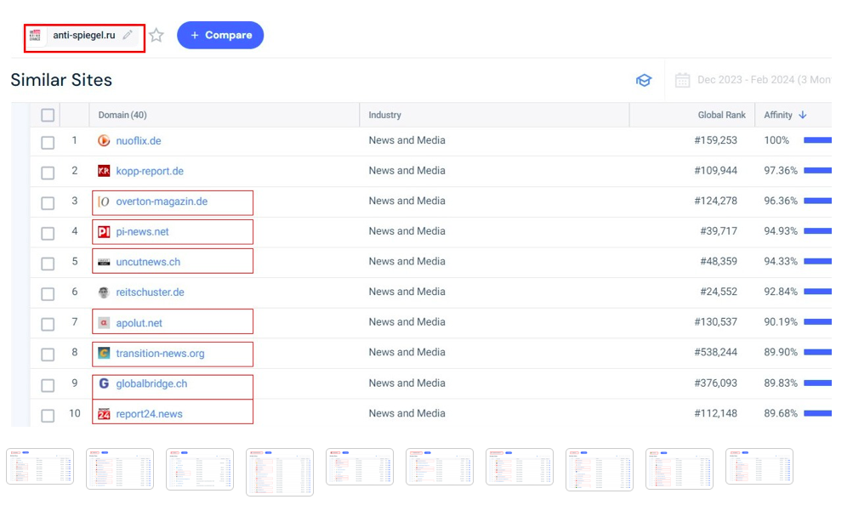Click the #130,537 global rank value
Screen dimensions: 853x505
(x=716, y=322)
